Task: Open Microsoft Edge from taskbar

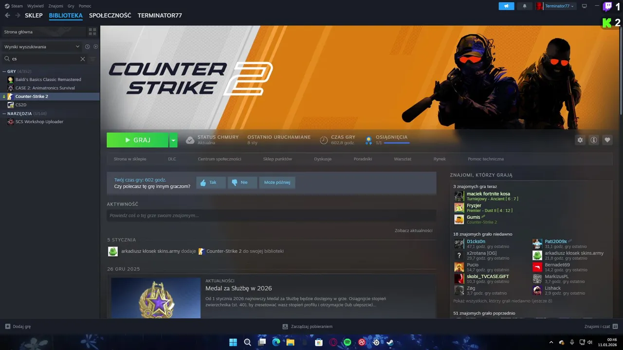Action: 276,342
